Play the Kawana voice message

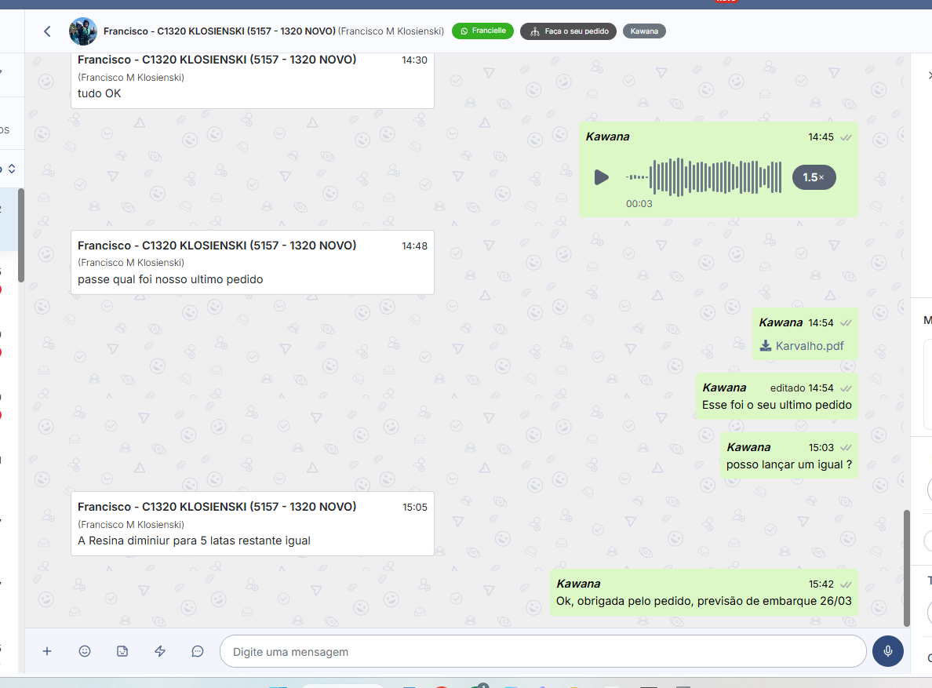(601, 177)
